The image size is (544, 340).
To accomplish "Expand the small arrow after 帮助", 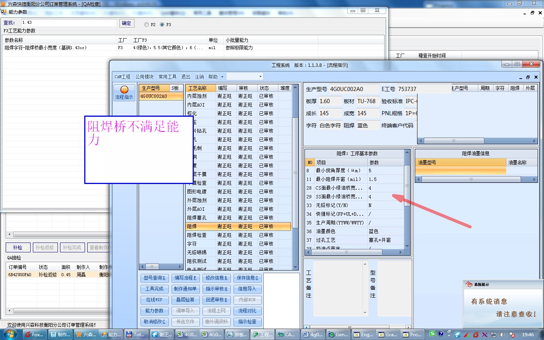I will pos(222,77).
